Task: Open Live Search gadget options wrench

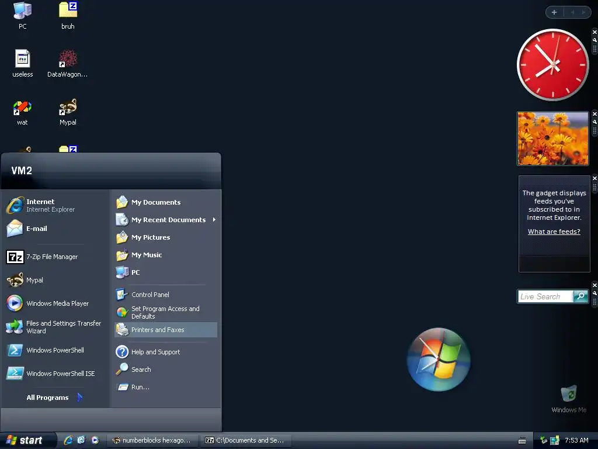Action: 594,293
